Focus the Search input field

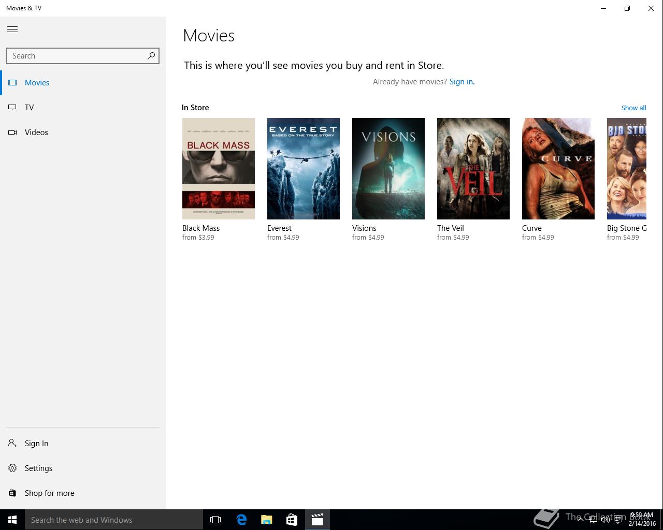tap(83, 56)
